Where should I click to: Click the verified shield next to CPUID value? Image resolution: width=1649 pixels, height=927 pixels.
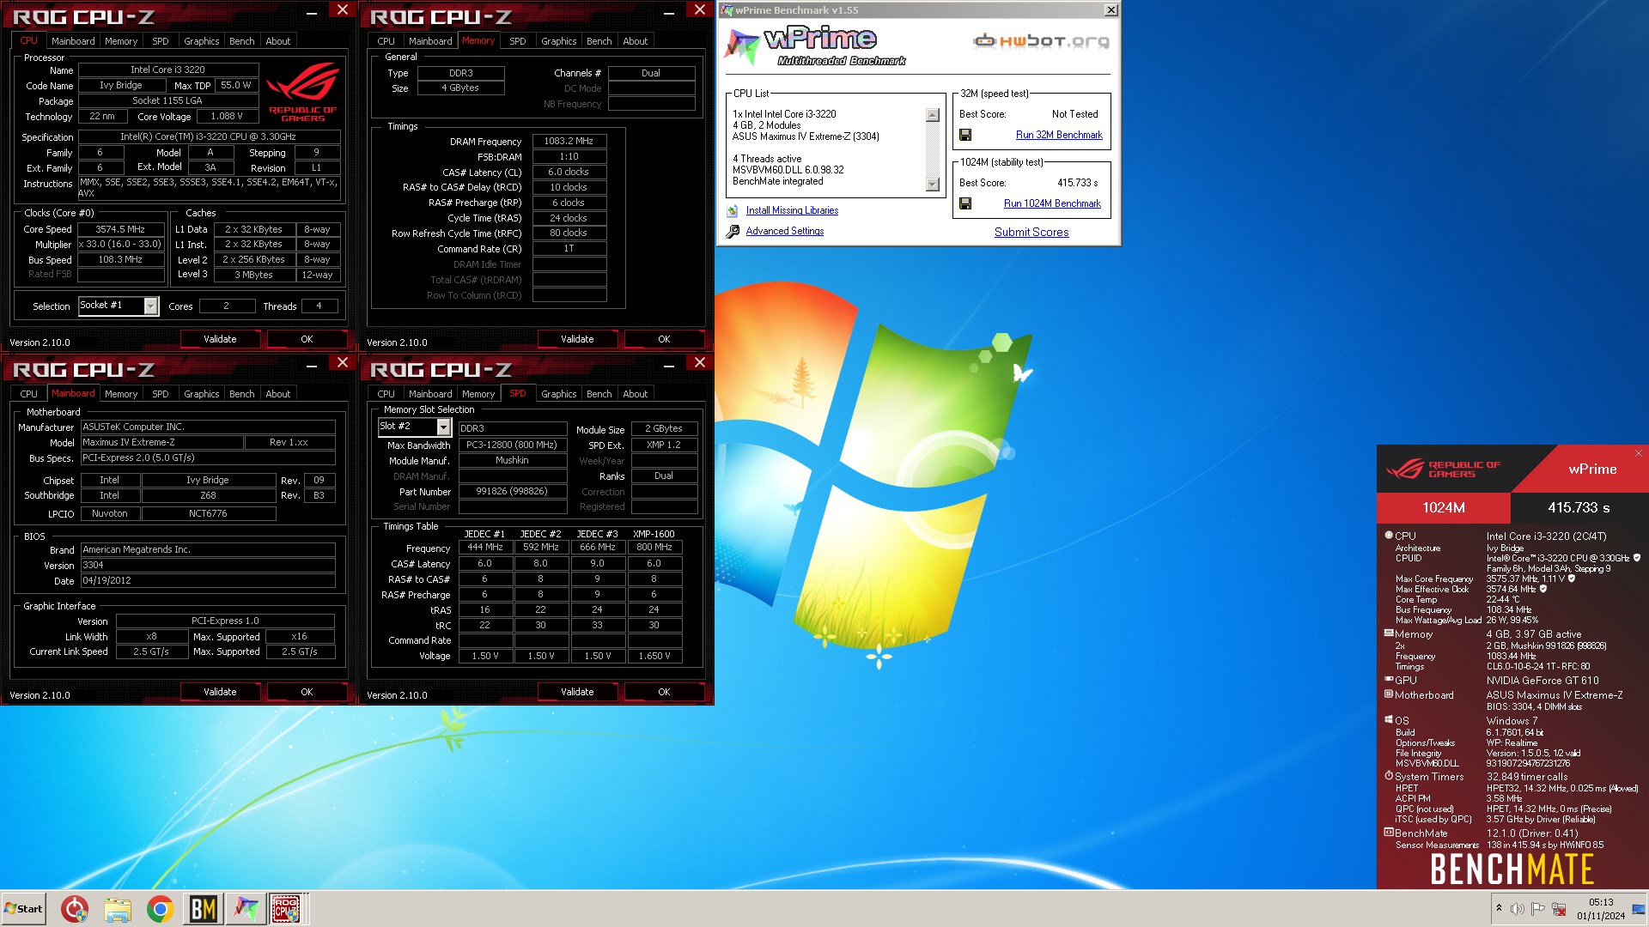[1636, 558]
